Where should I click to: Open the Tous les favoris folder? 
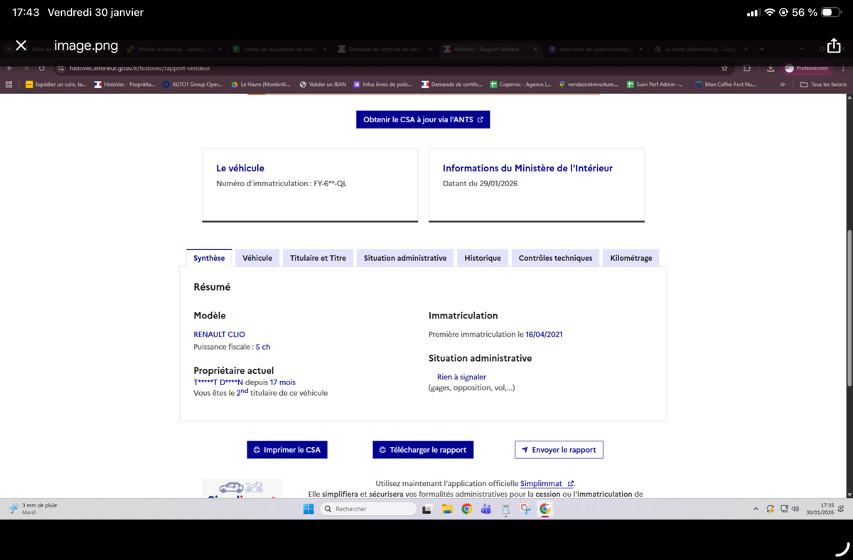[824, 85]
